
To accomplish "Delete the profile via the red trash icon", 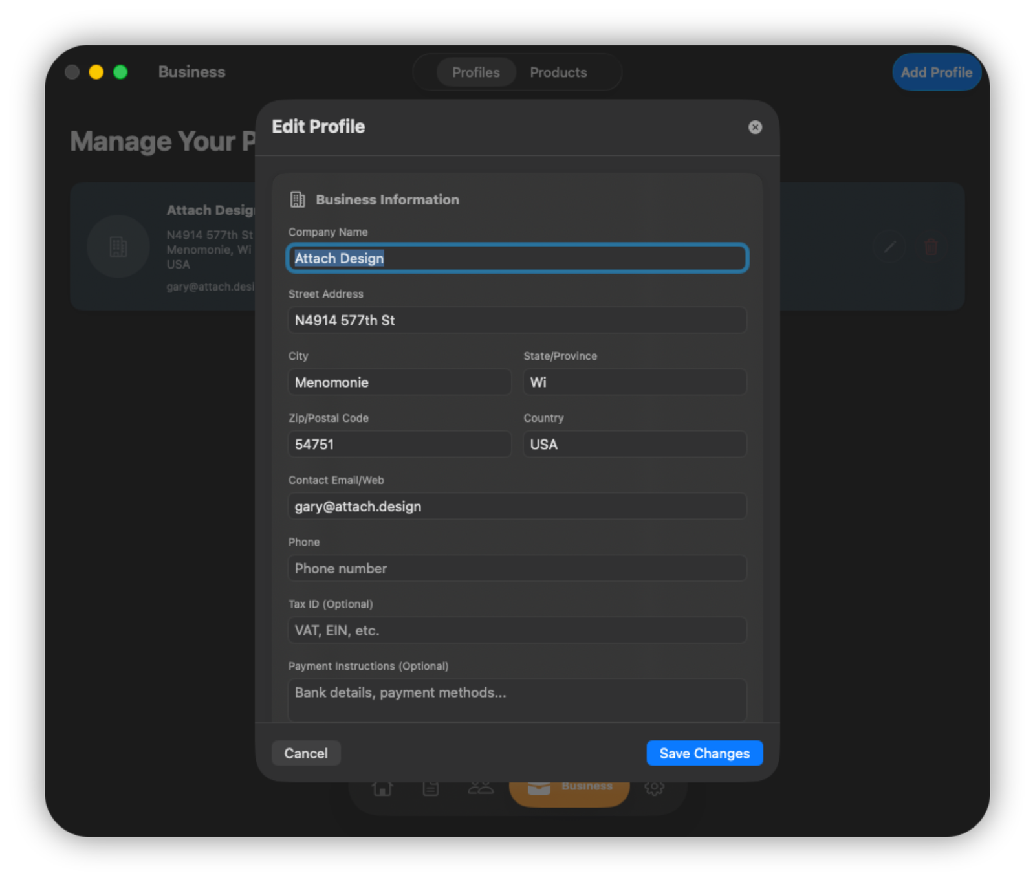I will pos(931,247).
